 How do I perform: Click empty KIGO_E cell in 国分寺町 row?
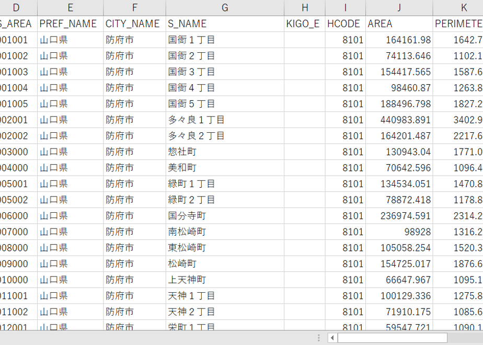tap(305, 216)
